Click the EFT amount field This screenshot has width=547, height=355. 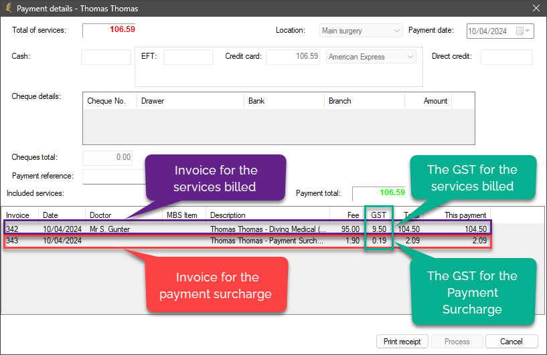(188, 57)
